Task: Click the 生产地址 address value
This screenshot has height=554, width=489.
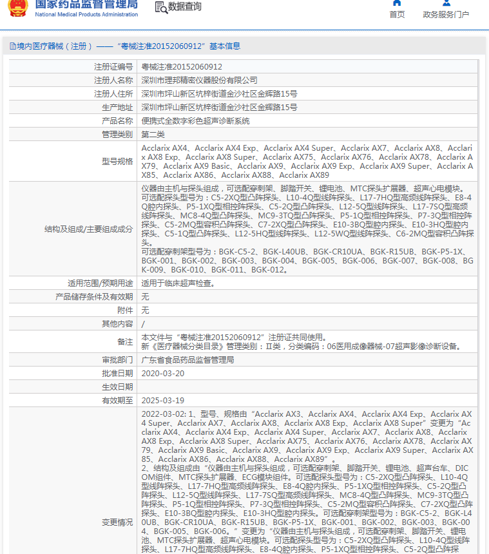Action: (219, 108)
